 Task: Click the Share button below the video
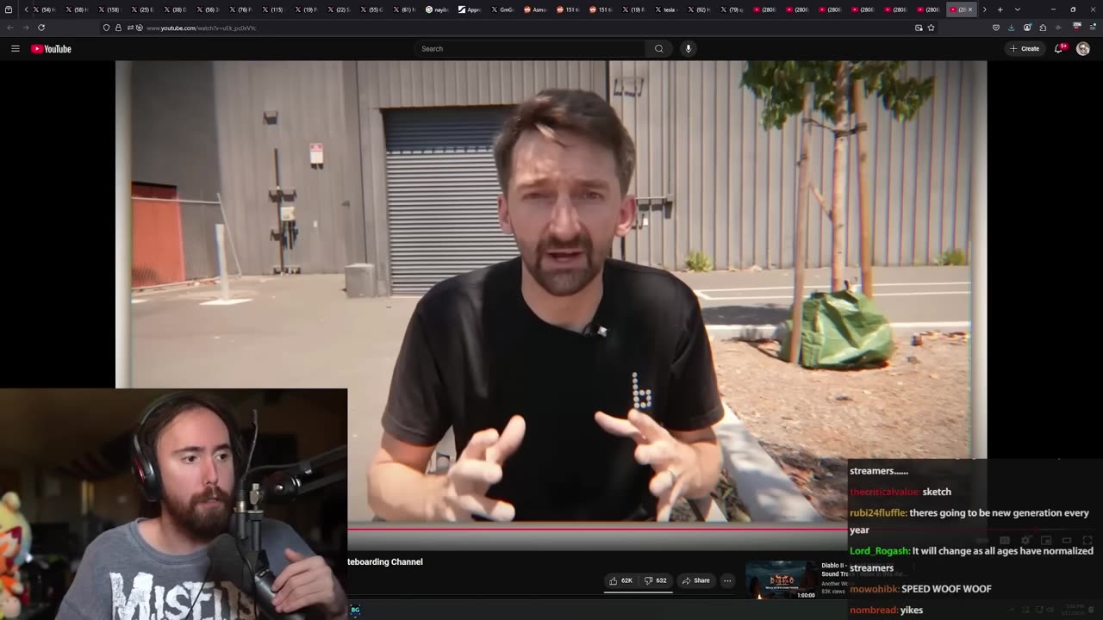tap(695, 580)
